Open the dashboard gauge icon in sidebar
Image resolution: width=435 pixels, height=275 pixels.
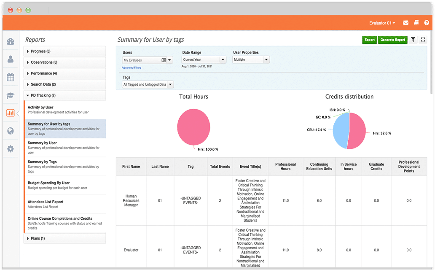click(11, 41)
